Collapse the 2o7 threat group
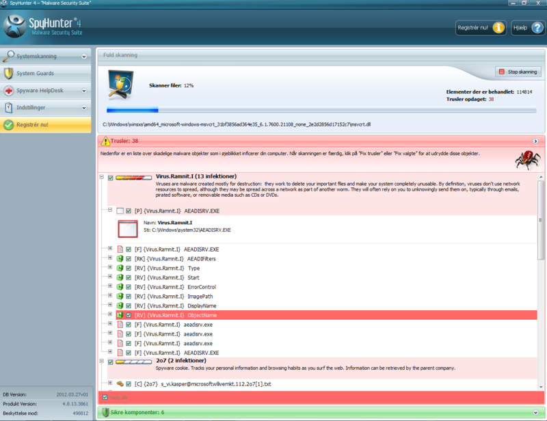547x421 pixels. [x=101, y=361]
